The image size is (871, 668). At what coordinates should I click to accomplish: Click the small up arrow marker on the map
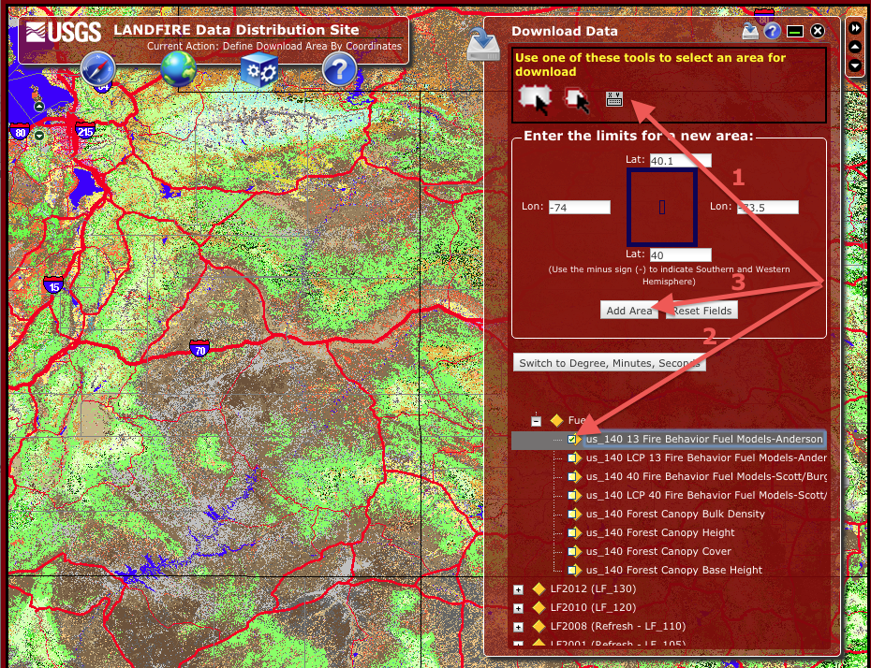pyautogui.click(x=39, y=107)
